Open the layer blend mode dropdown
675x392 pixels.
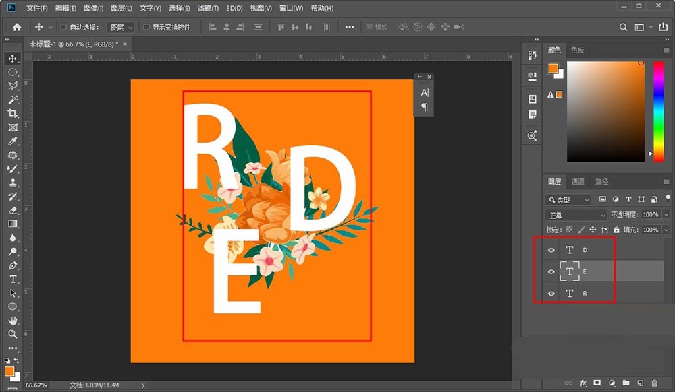coord(575,214)
